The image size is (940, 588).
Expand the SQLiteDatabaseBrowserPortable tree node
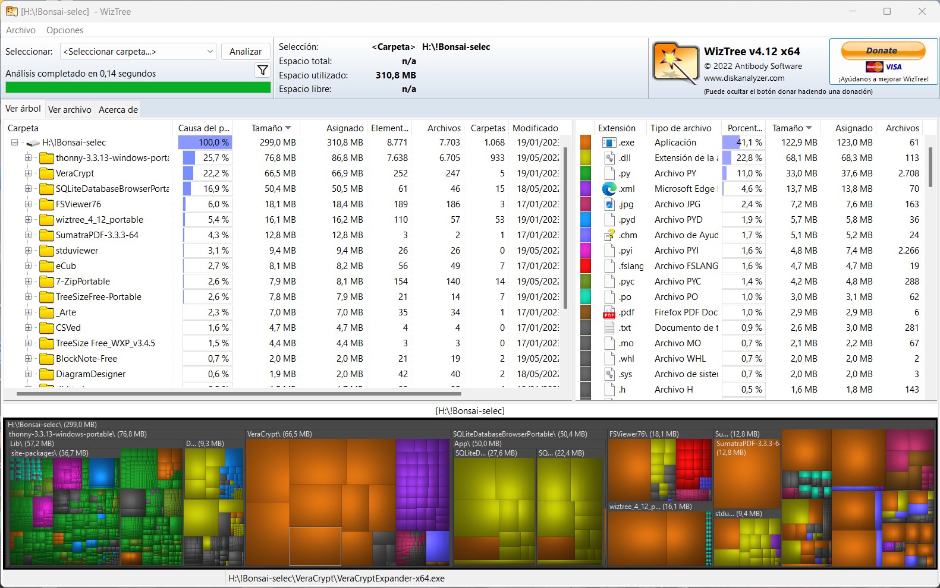[x=28, y=189]
